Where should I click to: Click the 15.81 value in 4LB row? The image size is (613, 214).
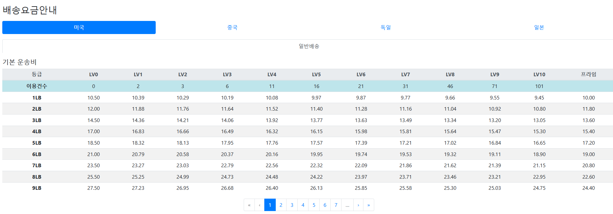406,131
